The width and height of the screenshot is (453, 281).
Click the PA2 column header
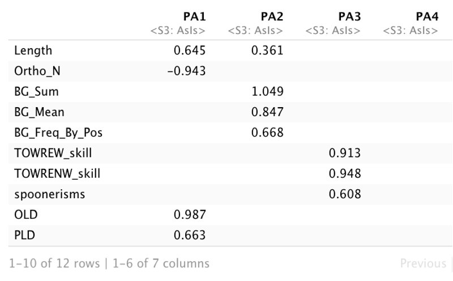click(272, 16)
